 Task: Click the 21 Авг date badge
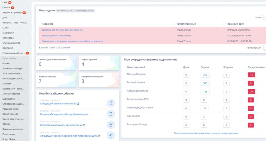[x=111, y=114]
